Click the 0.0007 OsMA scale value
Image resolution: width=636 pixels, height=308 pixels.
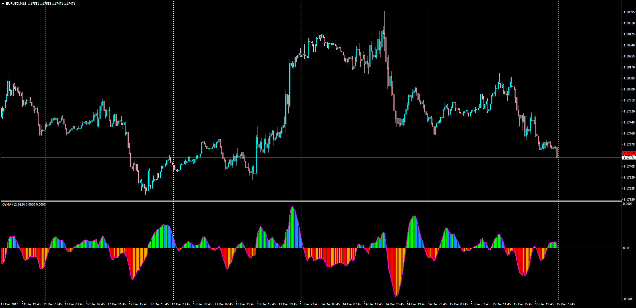coord(628,204)
